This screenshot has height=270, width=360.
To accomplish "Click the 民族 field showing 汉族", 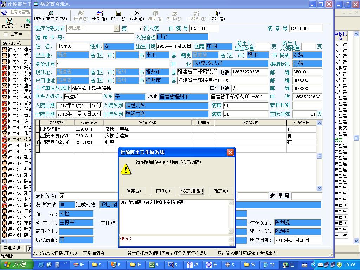I will 307,55.
